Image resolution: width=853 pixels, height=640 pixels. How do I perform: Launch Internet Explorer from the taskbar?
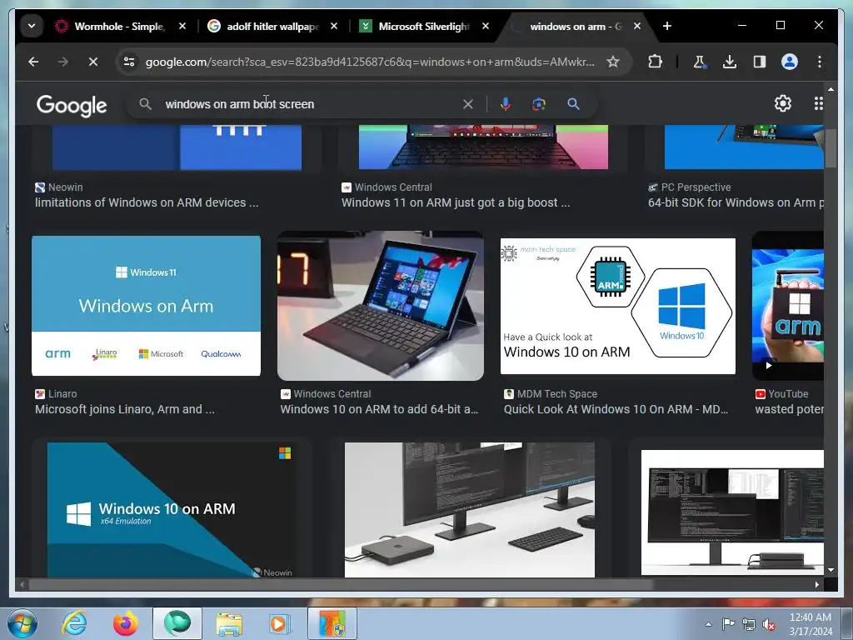coord(74,623)
